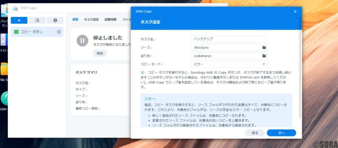The height and width of the screenshot is (148, 338).
Task: Open the task list view icon
Action: (x=37, y=20)
